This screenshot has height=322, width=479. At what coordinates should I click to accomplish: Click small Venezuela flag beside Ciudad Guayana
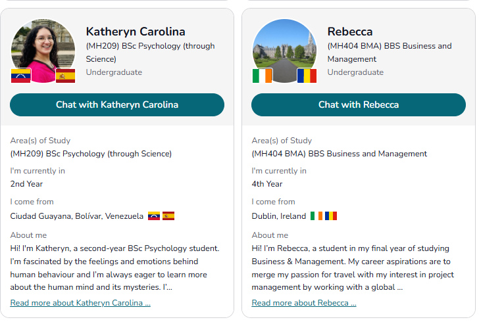click(154, 216)
